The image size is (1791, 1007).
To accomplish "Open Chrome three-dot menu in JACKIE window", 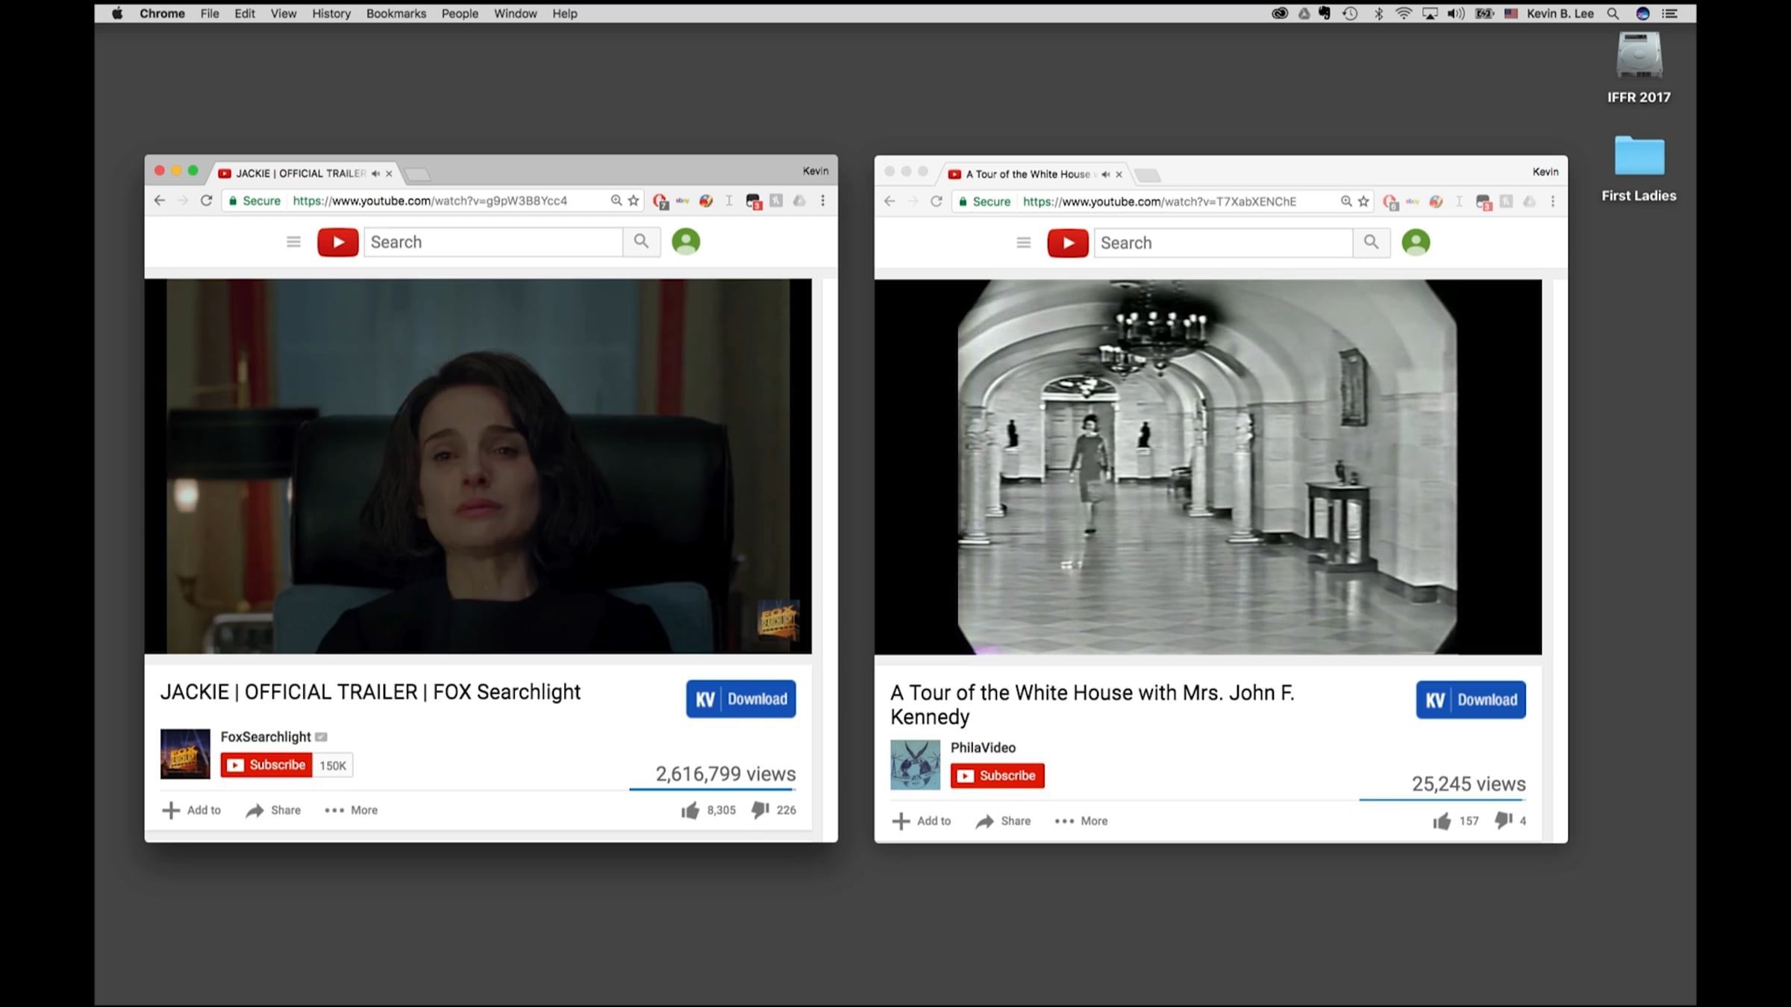I will tap(823, 201).
